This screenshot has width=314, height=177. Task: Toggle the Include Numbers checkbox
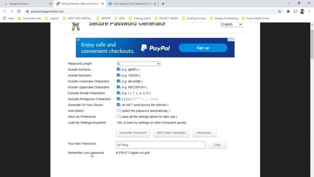(118, 75)
